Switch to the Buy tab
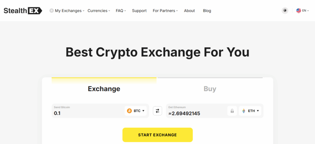 point(210,89)
